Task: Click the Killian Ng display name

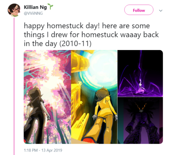Action: (x=35, y=7)
